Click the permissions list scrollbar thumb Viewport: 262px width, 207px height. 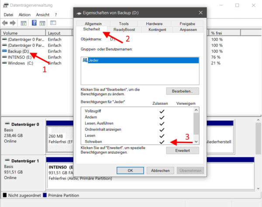(196, 124)
